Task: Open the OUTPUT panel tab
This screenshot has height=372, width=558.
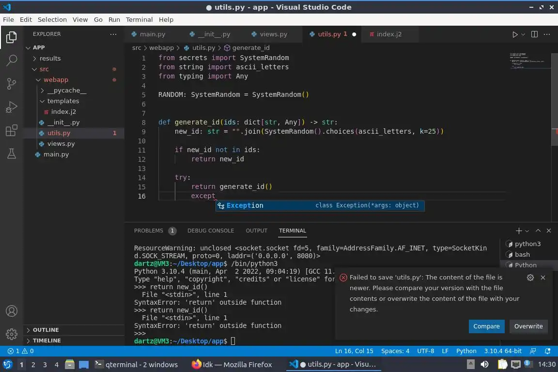Action: click(256, 231)
